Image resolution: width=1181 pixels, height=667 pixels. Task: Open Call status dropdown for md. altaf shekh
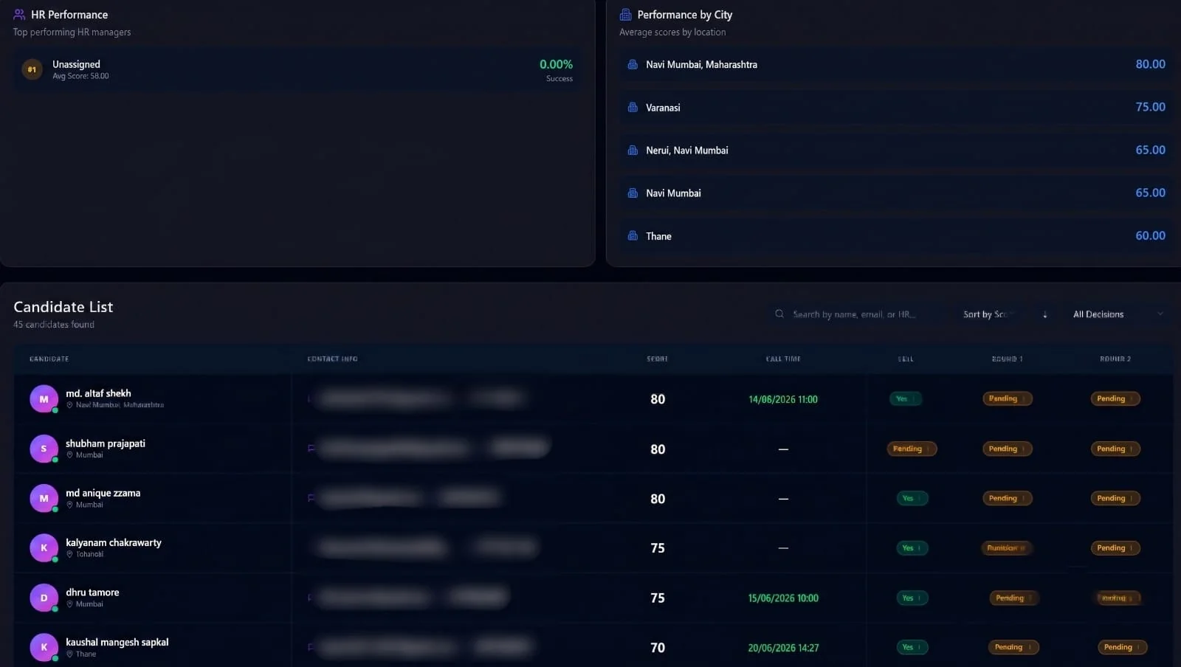click(x=906, y=399)
